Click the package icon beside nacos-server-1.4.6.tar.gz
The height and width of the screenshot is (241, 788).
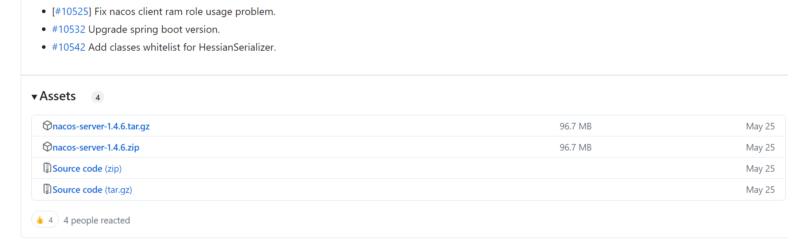tap(47, 125)
